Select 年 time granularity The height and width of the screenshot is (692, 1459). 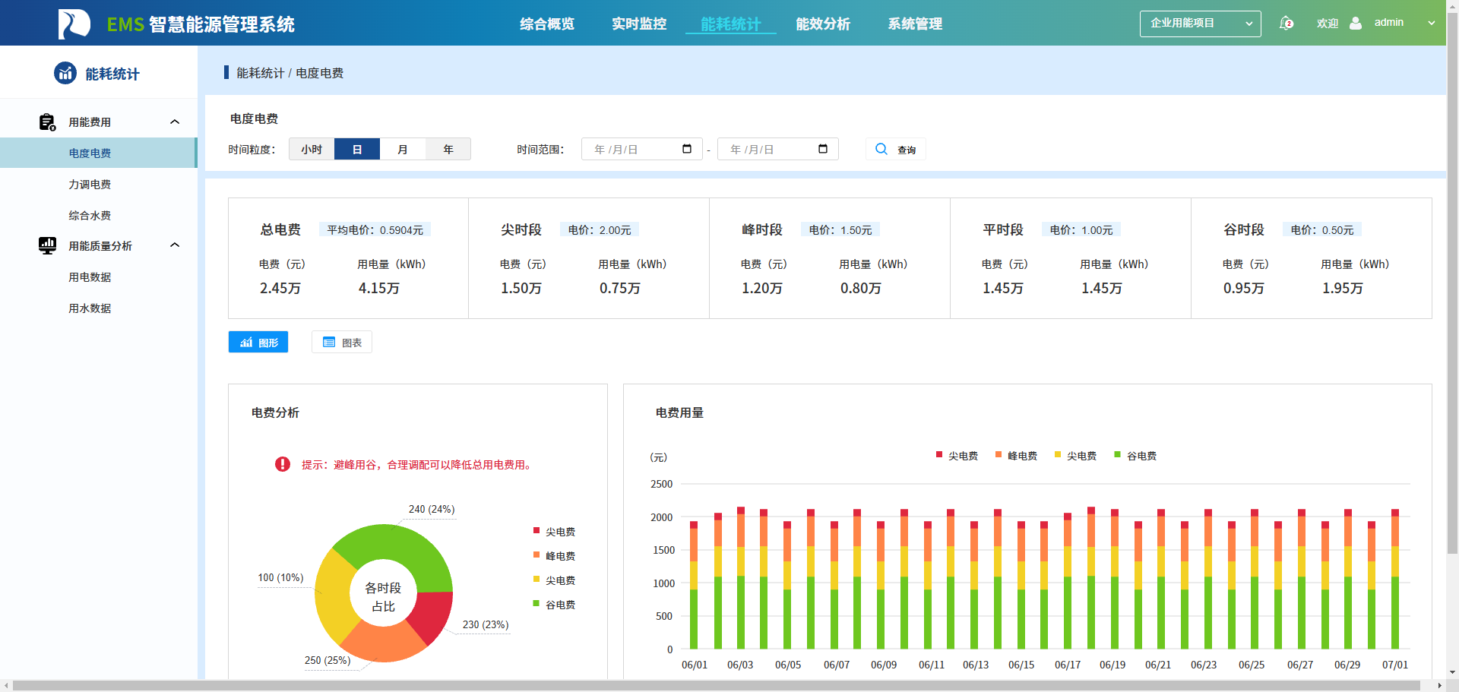coord(448,149)
